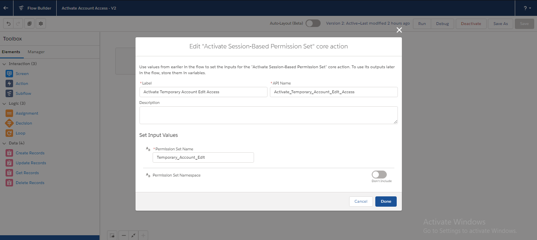Select the Create Records data element
The height and width of the screenshot is (240, 537).
tap(31, 153)
